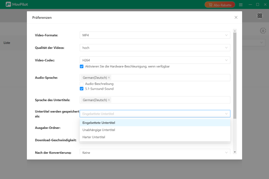This screenshot has height=179, width=269.
Task: Minimize the MovPilot window
Action: (x=250, y=5)
